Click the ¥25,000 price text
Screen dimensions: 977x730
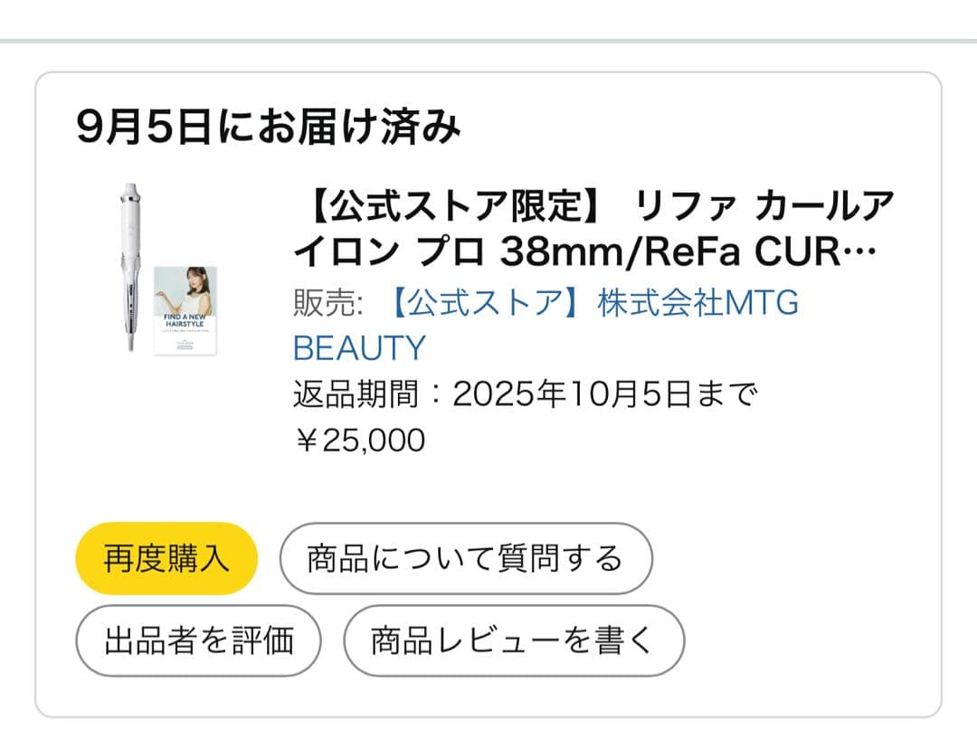(x=360, y=441)
